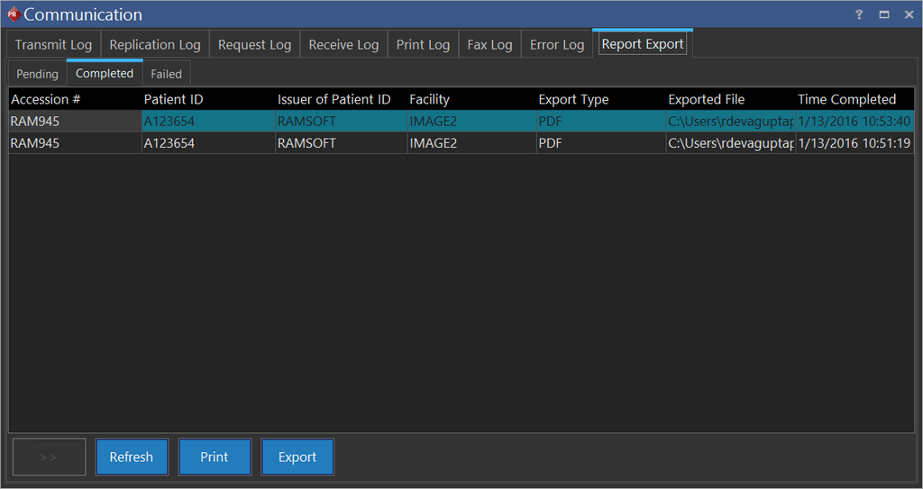
Task: Show the Pending exports sub-tab
Action: click(37, 74)
